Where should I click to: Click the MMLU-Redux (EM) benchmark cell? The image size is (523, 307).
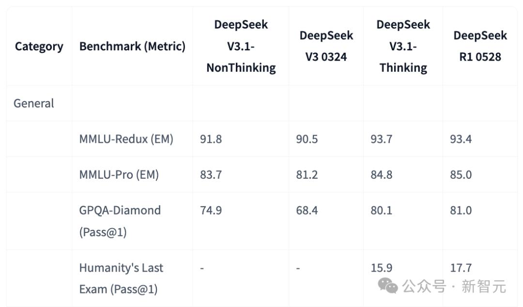126,139
